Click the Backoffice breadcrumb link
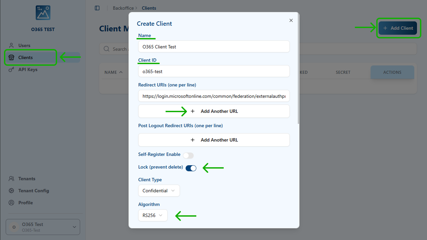Screen dimensions: 427x240 tap(123, 8)
